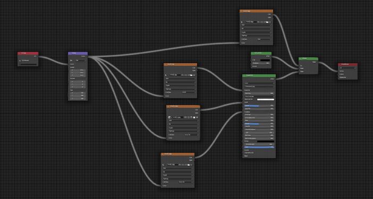Click open-folder icon in Metallic Image Texture node

(x=194, y=117)
